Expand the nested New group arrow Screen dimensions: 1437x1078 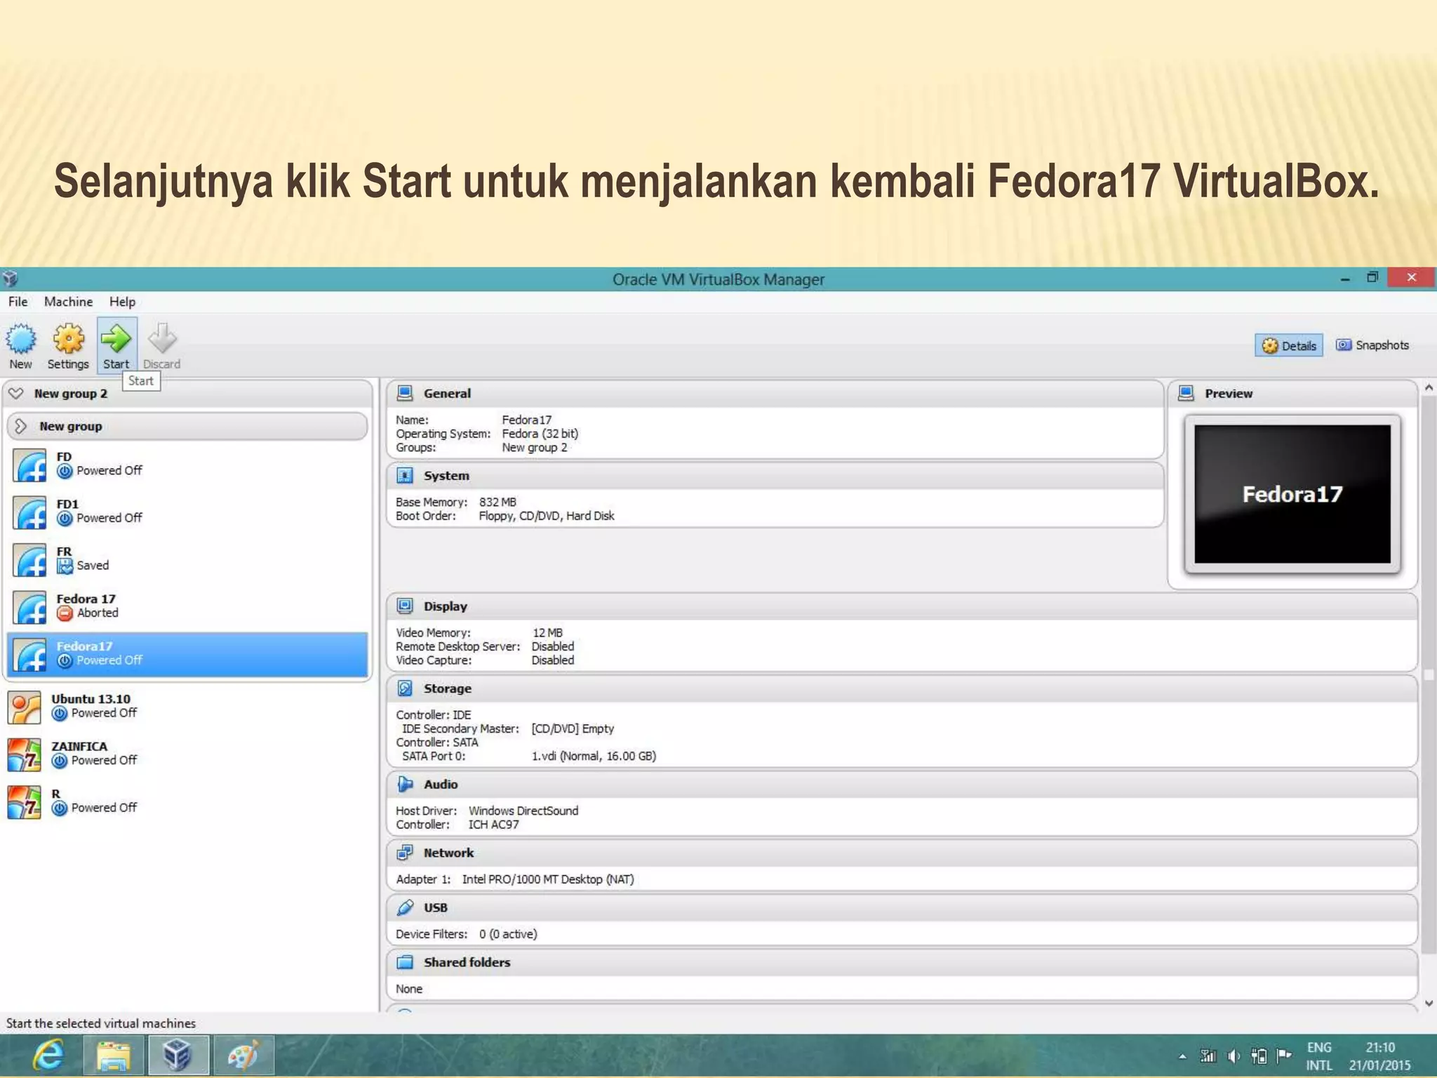[21, 426]
